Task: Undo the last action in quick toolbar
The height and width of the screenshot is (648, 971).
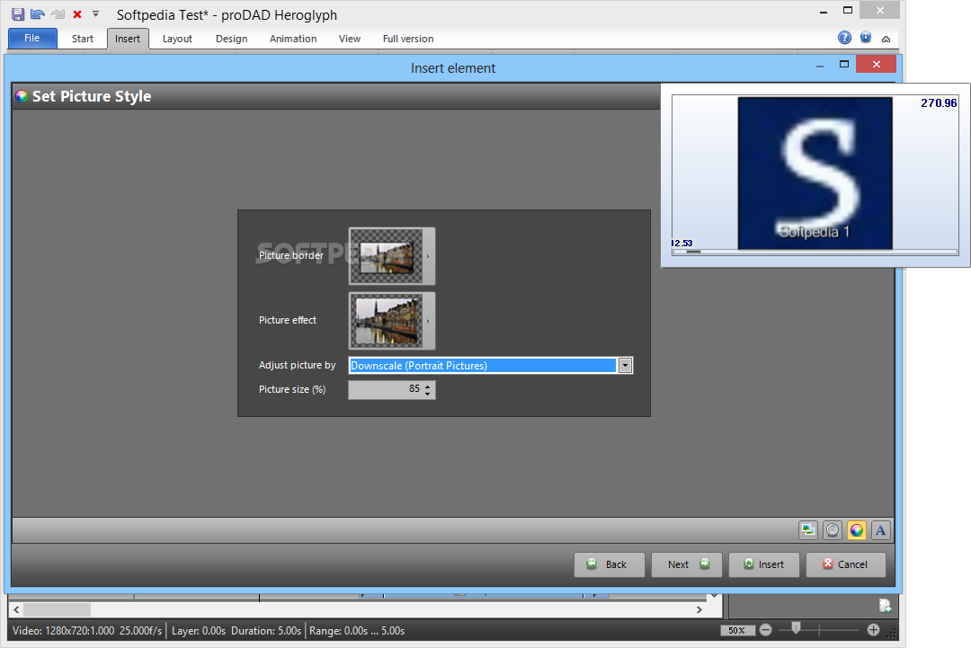Action: coord(38,14)
